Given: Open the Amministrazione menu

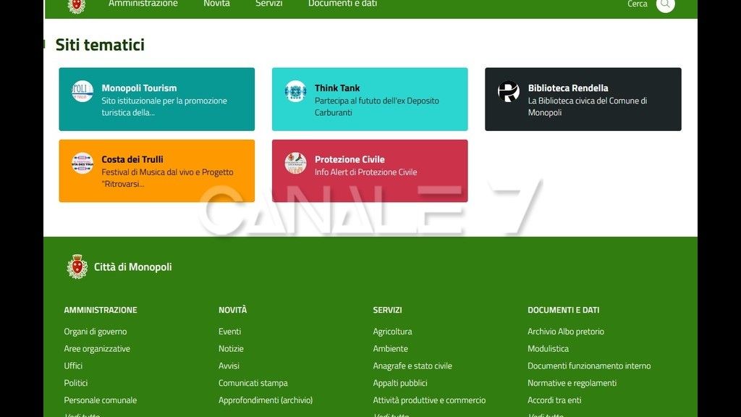Looking at the screenshot, I should tap(143, 4).
